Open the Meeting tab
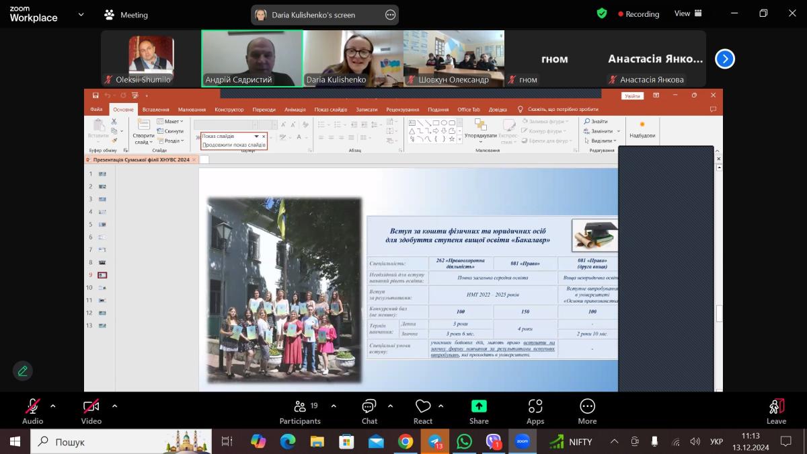Viewport: 807px width, 454px height. (126, 15)
